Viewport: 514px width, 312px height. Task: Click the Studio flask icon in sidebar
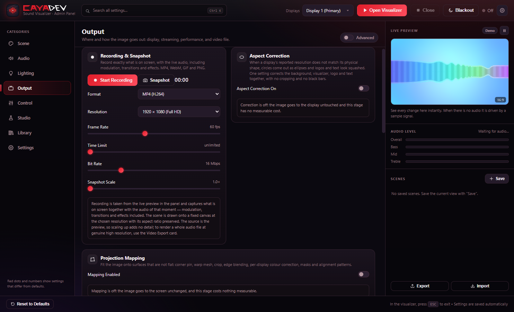coord(11,118)
